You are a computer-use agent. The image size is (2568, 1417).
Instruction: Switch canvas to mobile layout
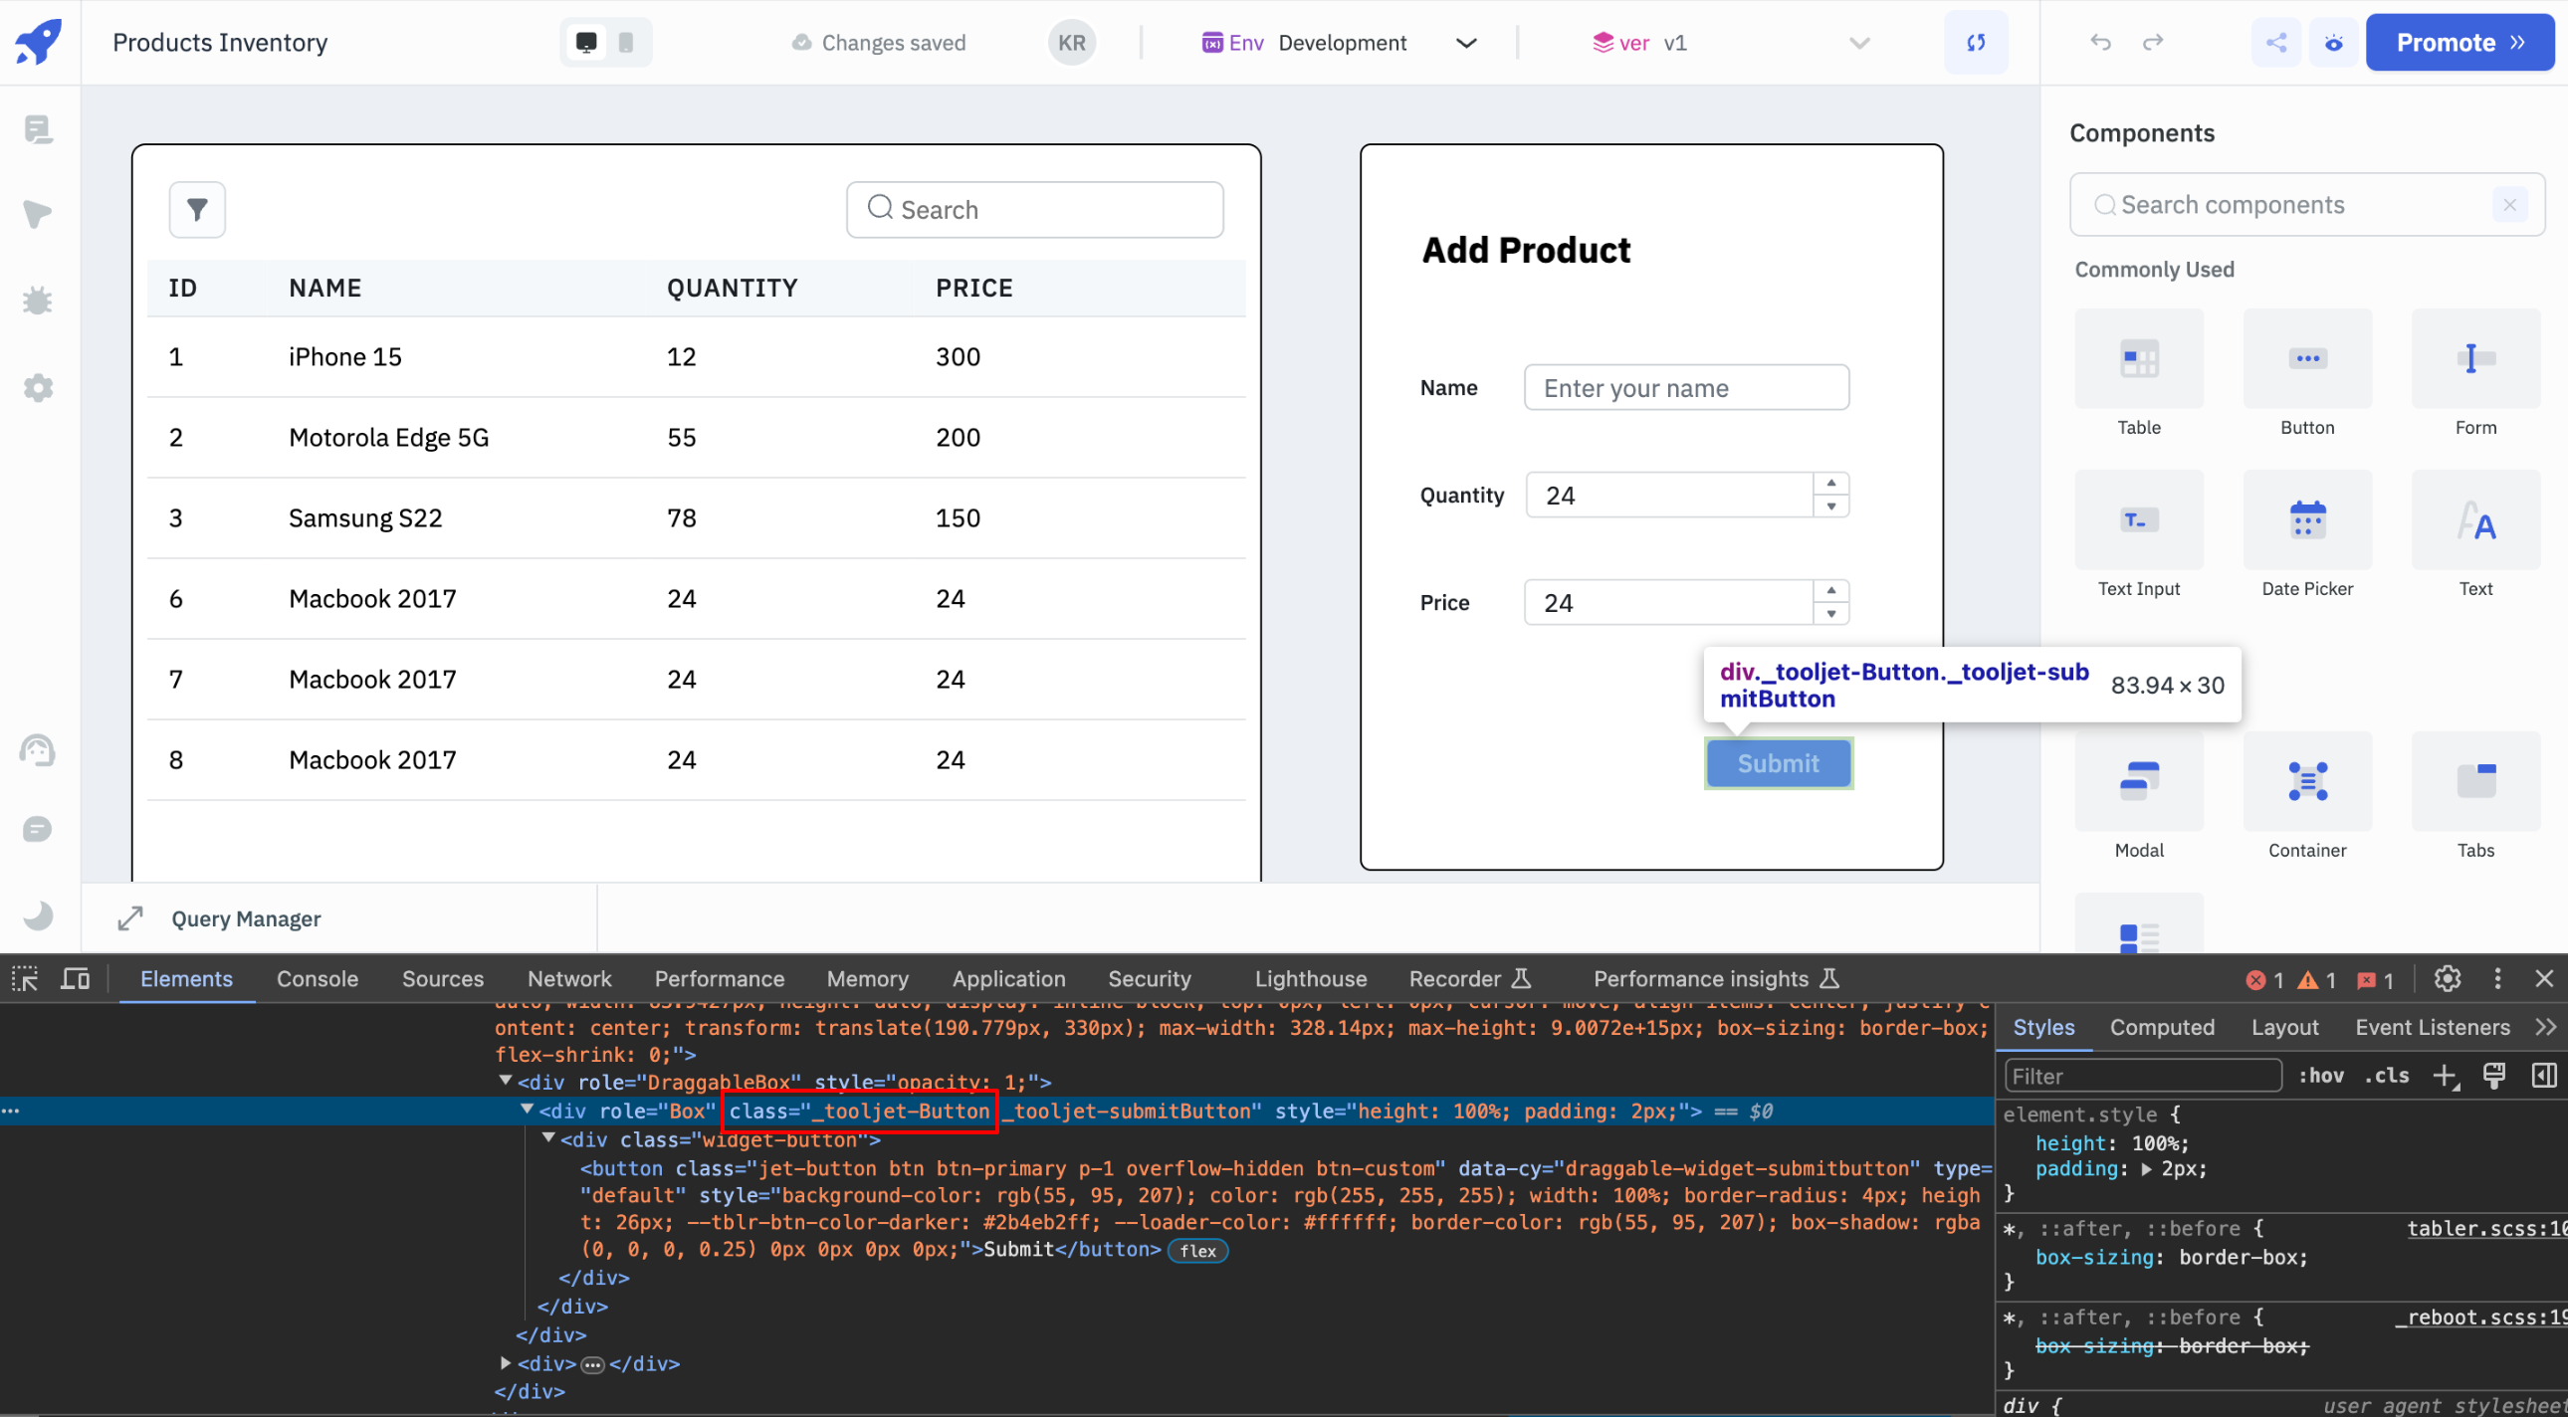coord(625,43)
